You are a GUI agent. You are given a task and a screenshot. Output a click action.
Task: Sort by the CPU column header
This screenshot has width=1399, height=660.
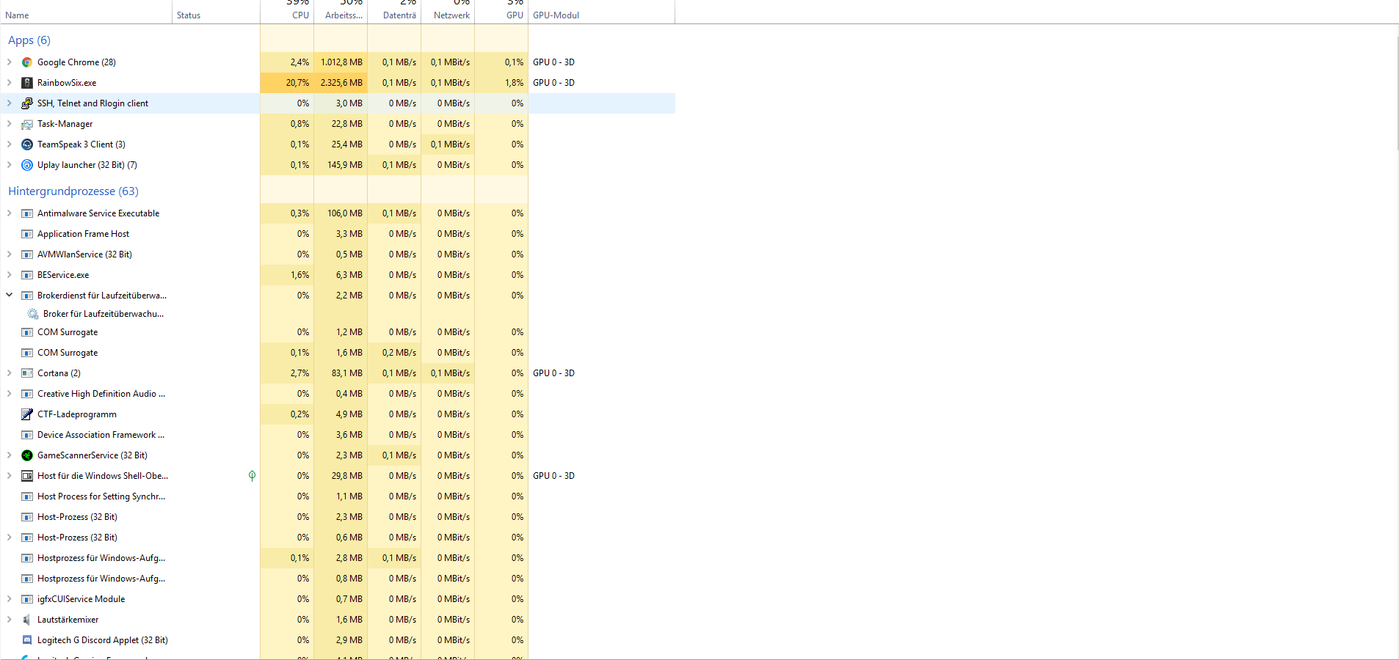(x=287, y=12)
